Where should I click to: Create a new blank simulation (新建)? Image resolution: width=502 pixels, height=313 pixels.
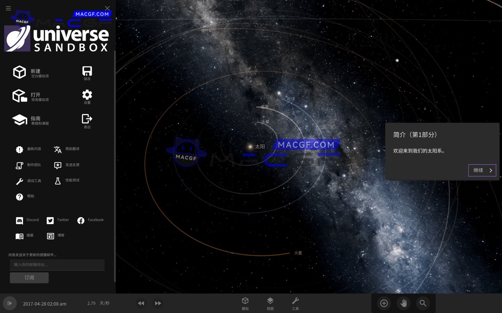coord(20,72)
